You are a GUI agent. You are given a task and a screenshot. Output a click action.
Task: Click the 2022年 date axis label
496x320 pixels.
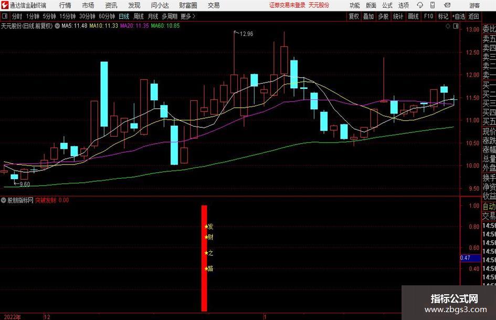(x=13, y=317)
